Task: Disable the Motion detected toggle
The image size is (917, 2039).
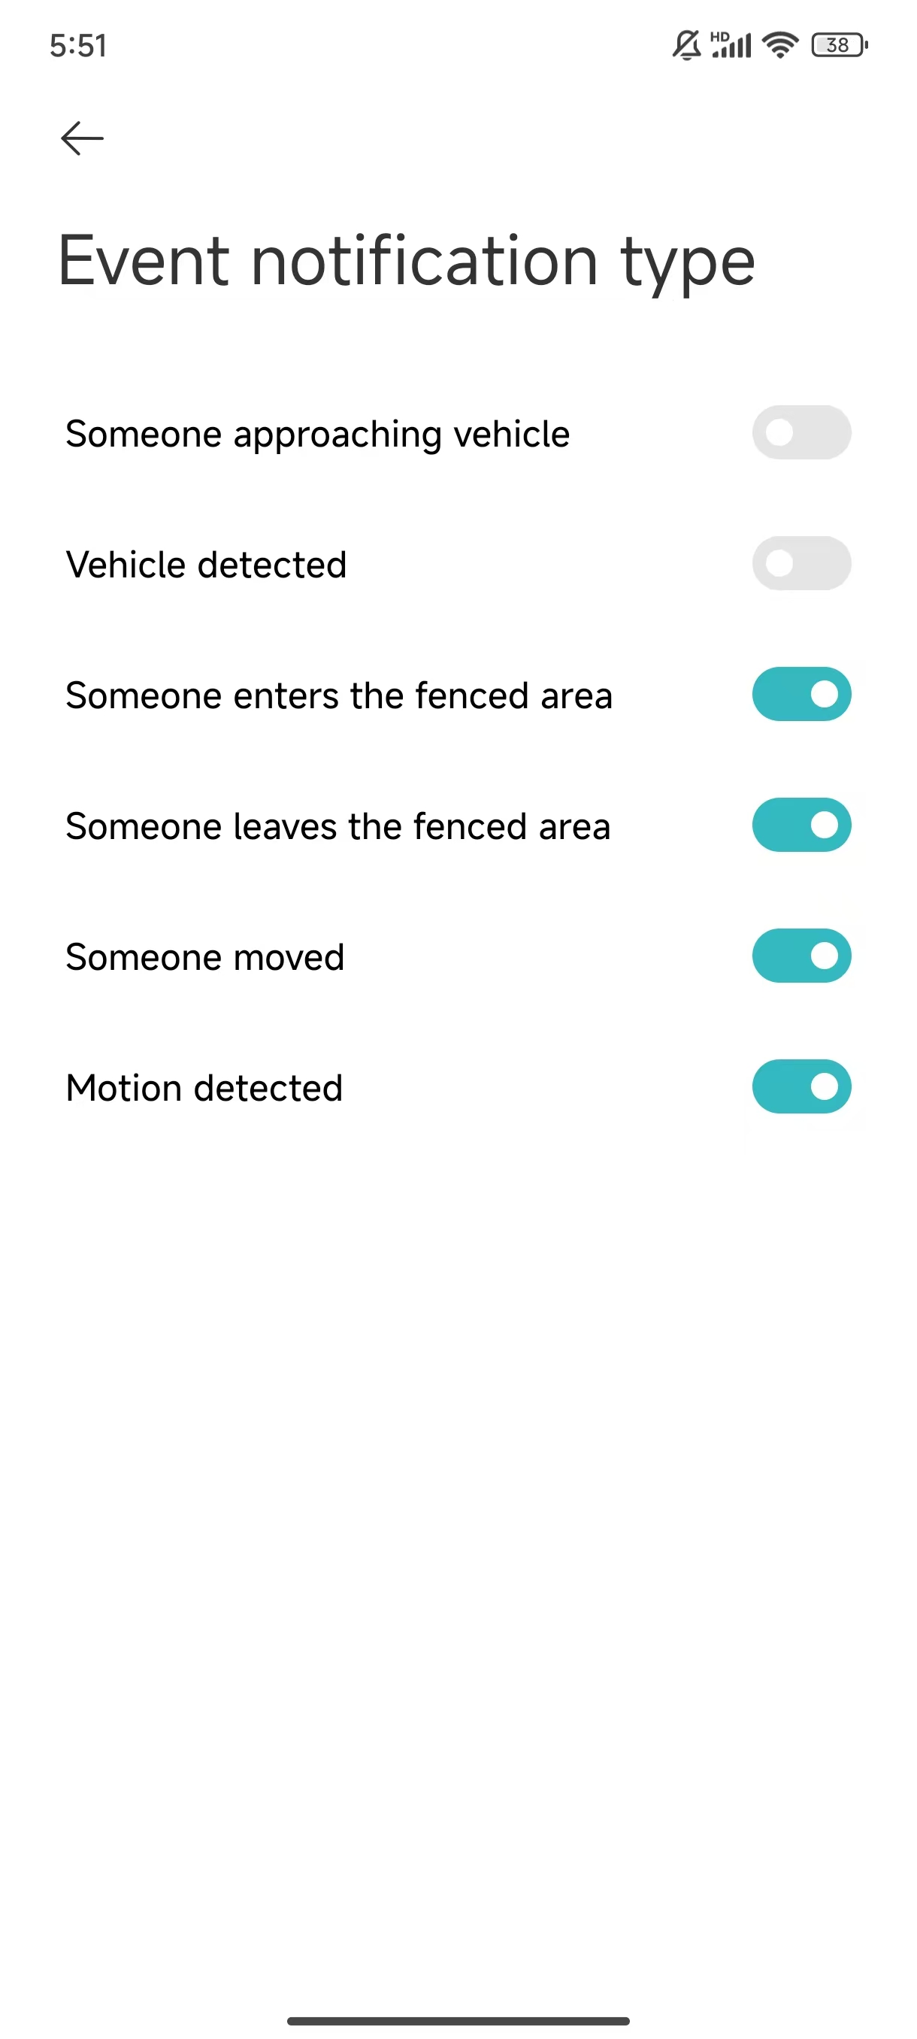Action: point(800,1086)
